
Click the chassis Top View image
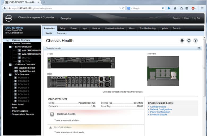tap(163, 71)
